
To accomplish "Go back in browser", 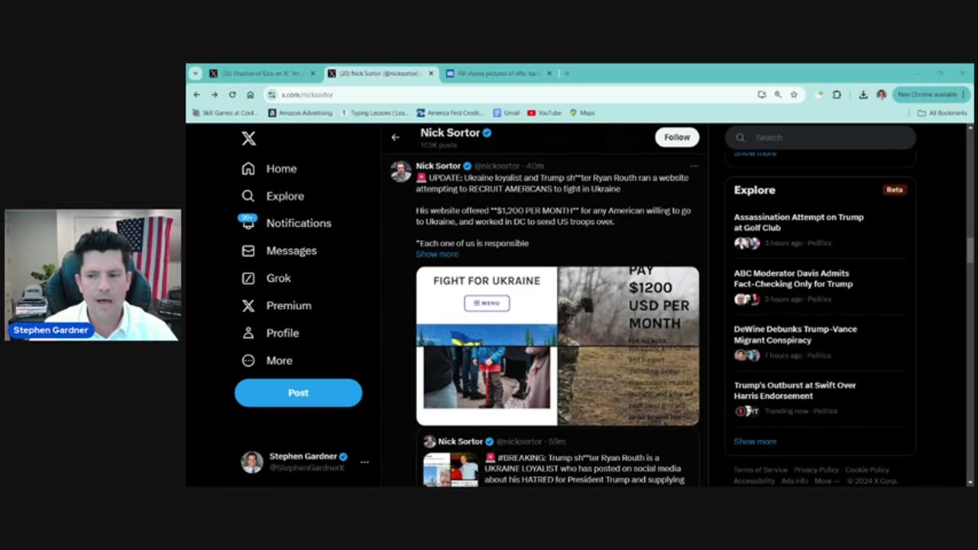I will click(x=197, y=95).
